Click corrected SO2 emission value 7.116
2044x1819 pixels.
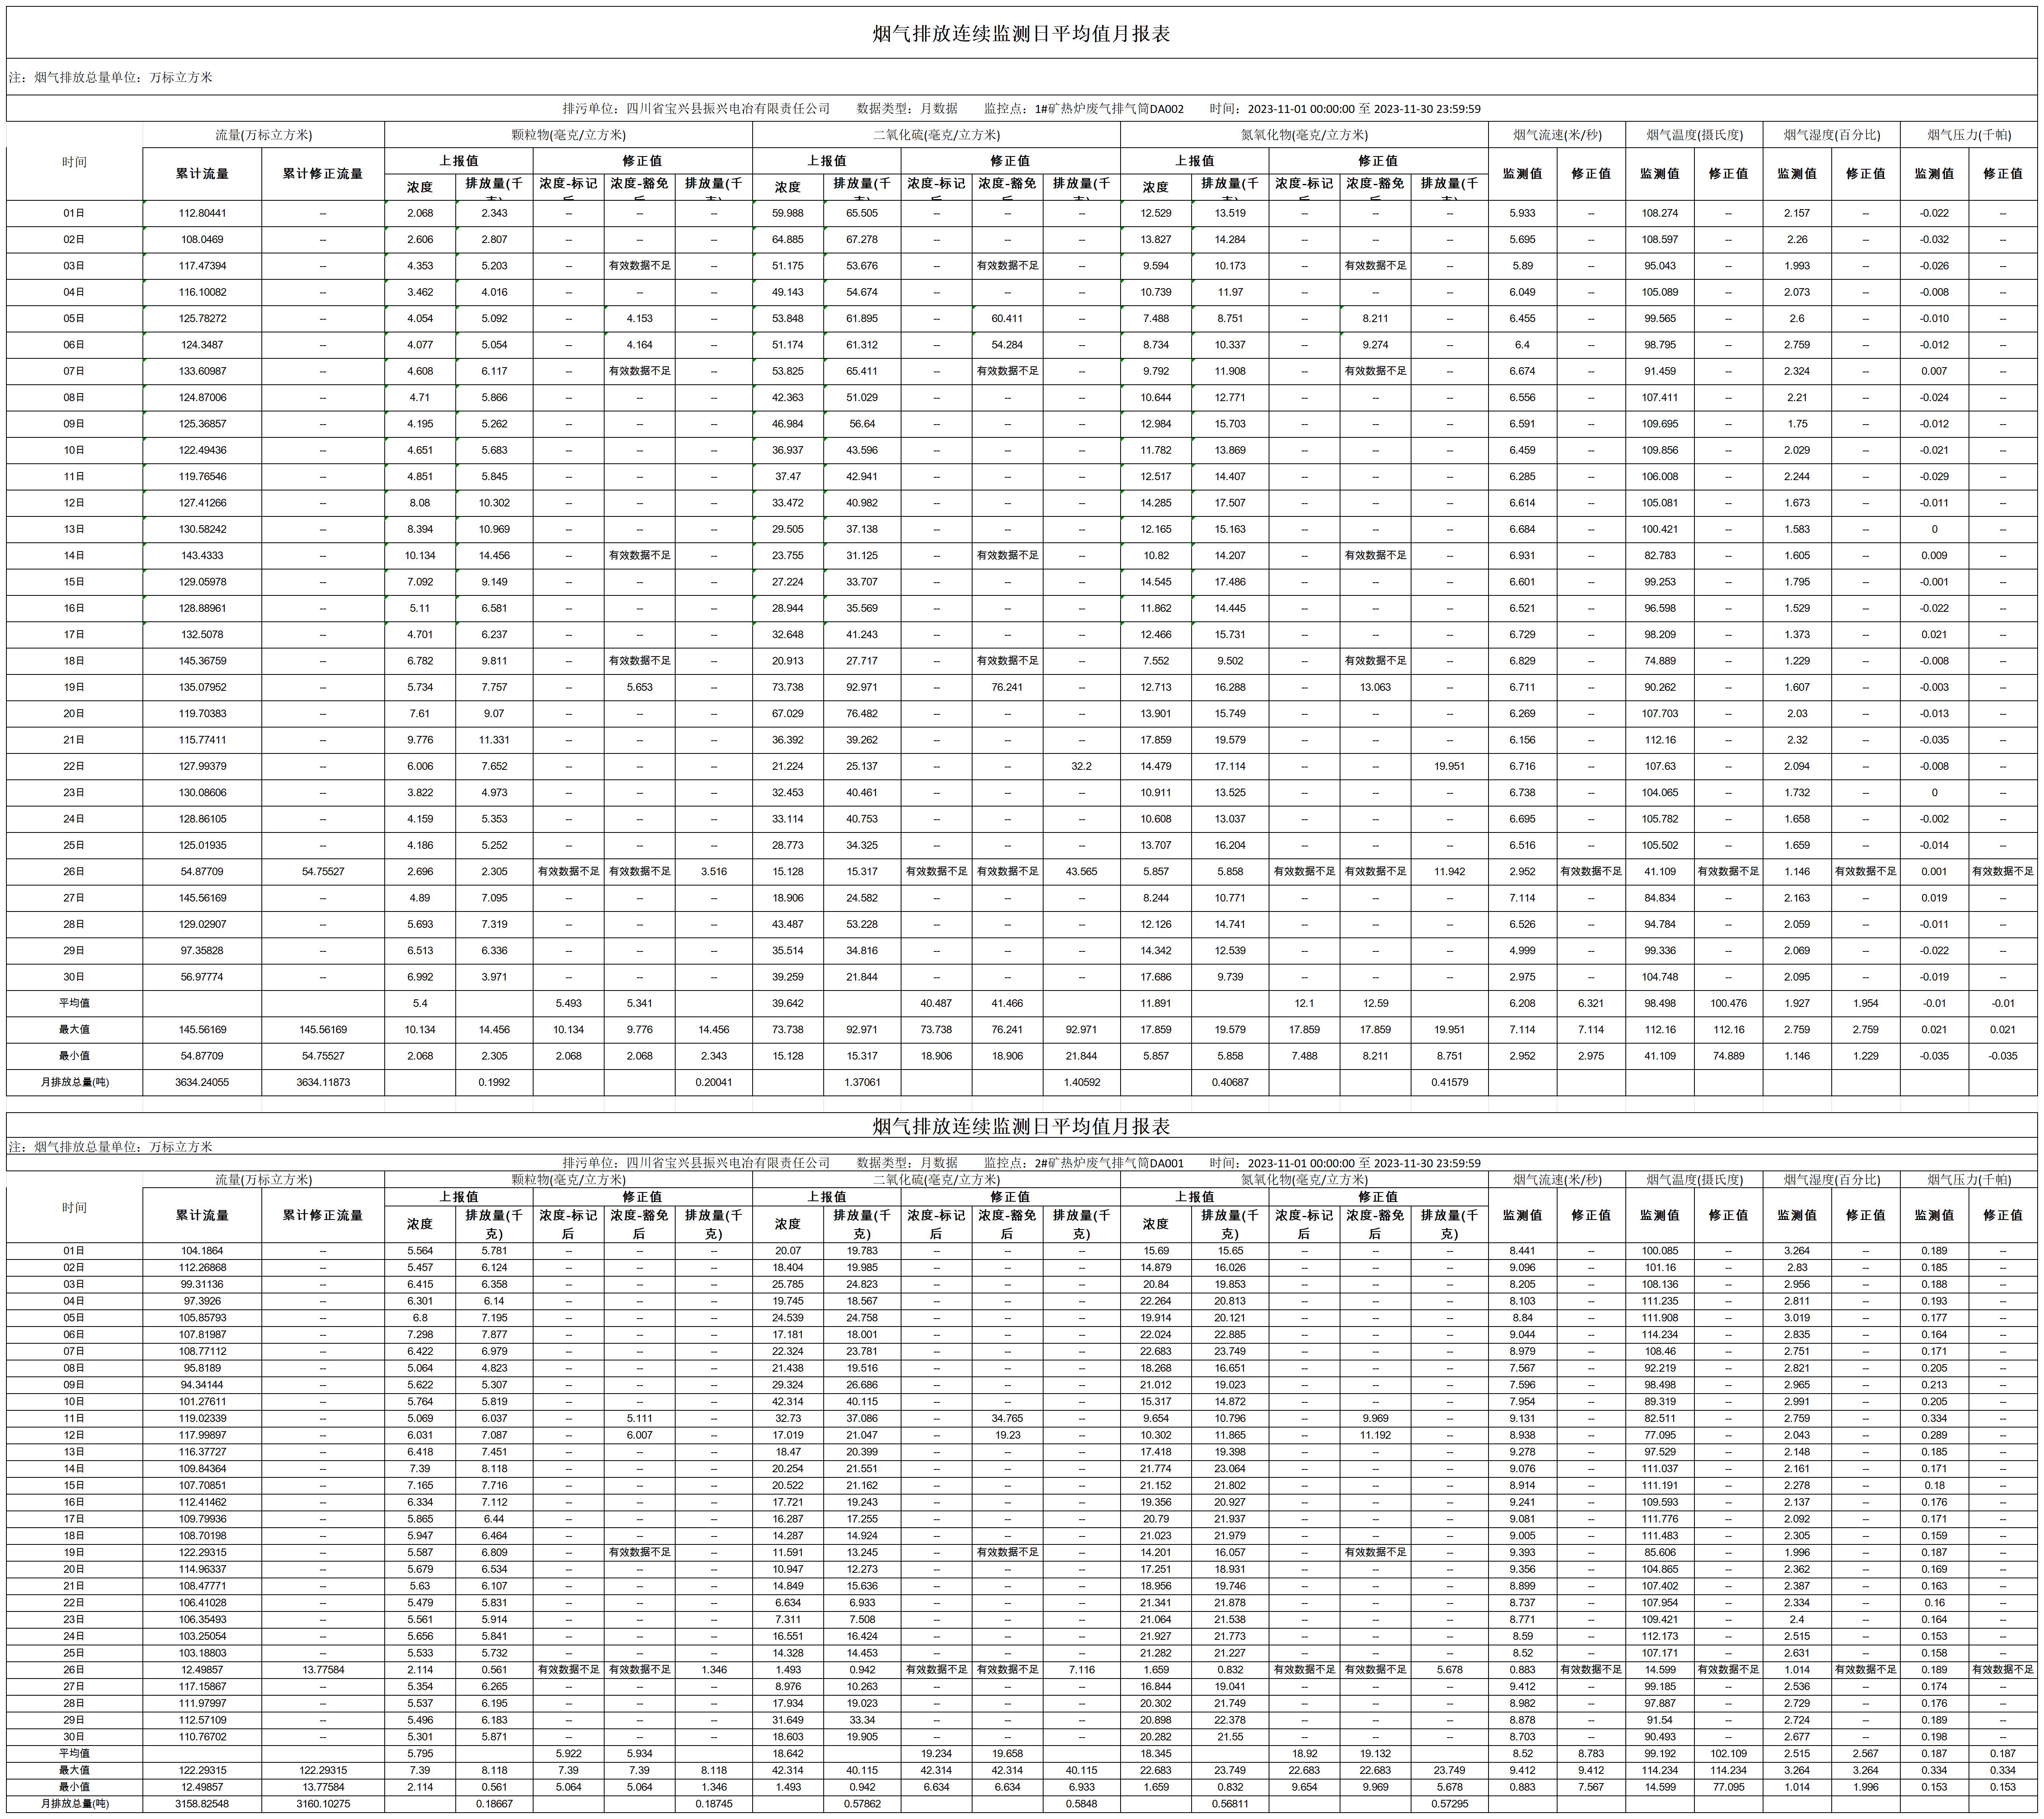1081,1670
